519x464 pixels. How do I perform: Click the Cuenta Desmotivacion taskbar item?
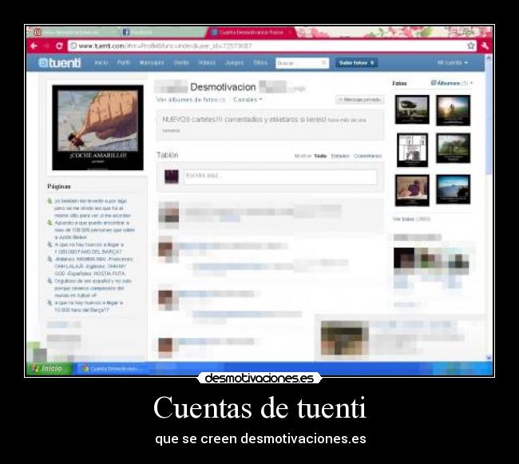coord(113,369)
